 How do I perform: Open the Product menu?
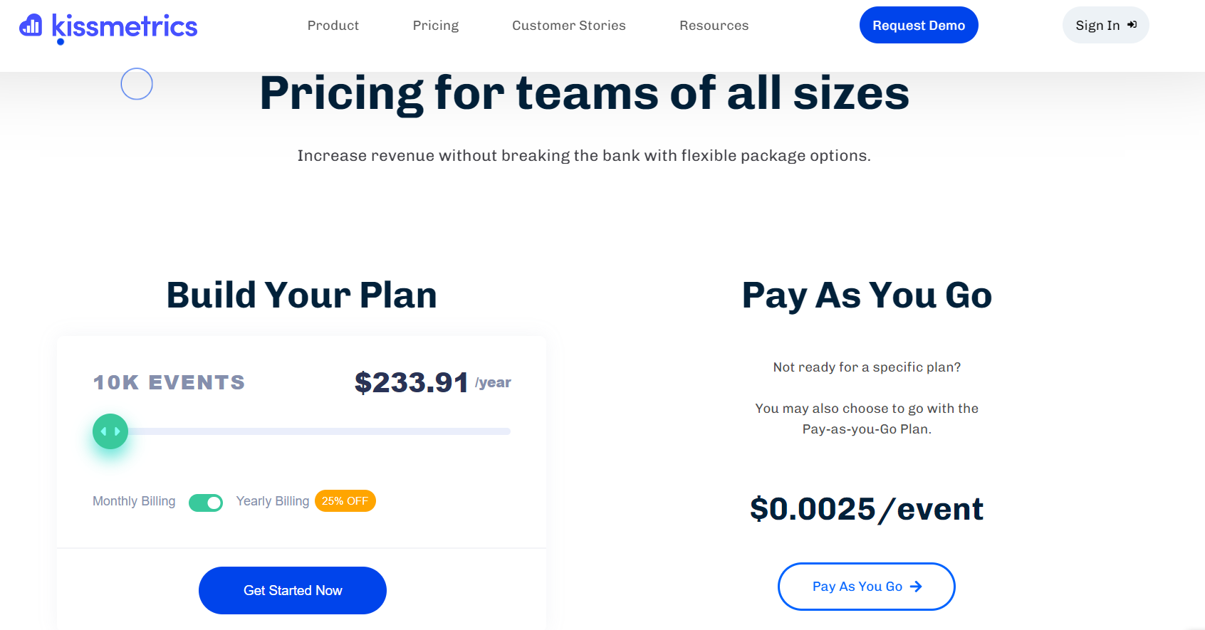click(x=333, y=26)
